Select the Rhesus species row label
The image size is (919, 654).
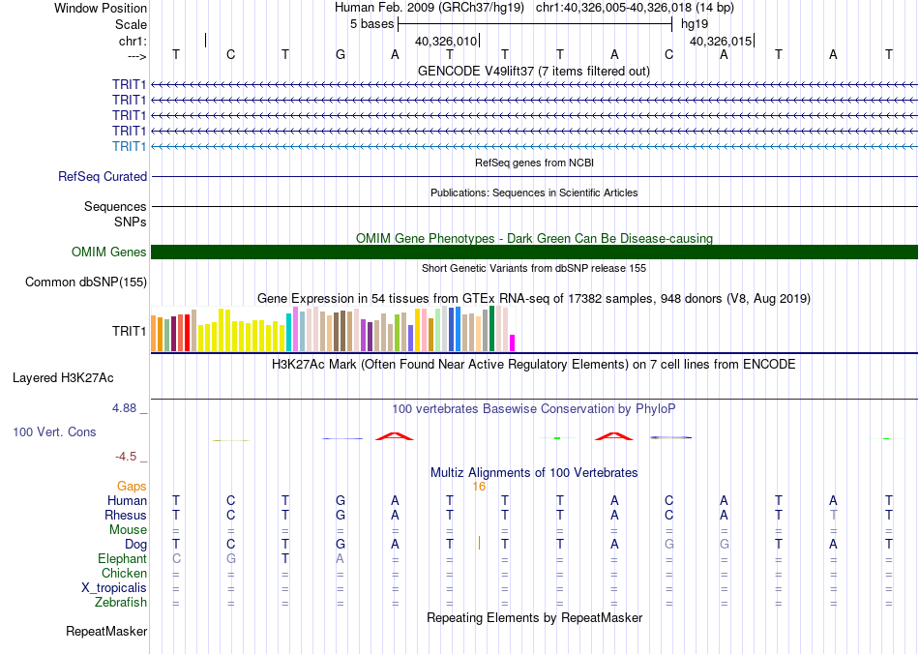pyautogui.click(x=126, y=515)
